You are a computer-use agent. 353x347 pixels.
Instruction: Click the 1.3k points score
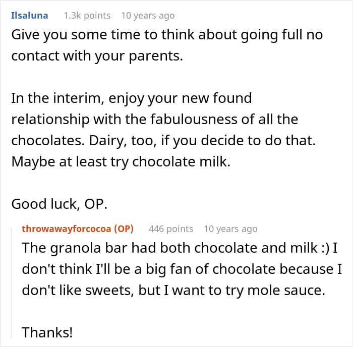coord(87,15)
